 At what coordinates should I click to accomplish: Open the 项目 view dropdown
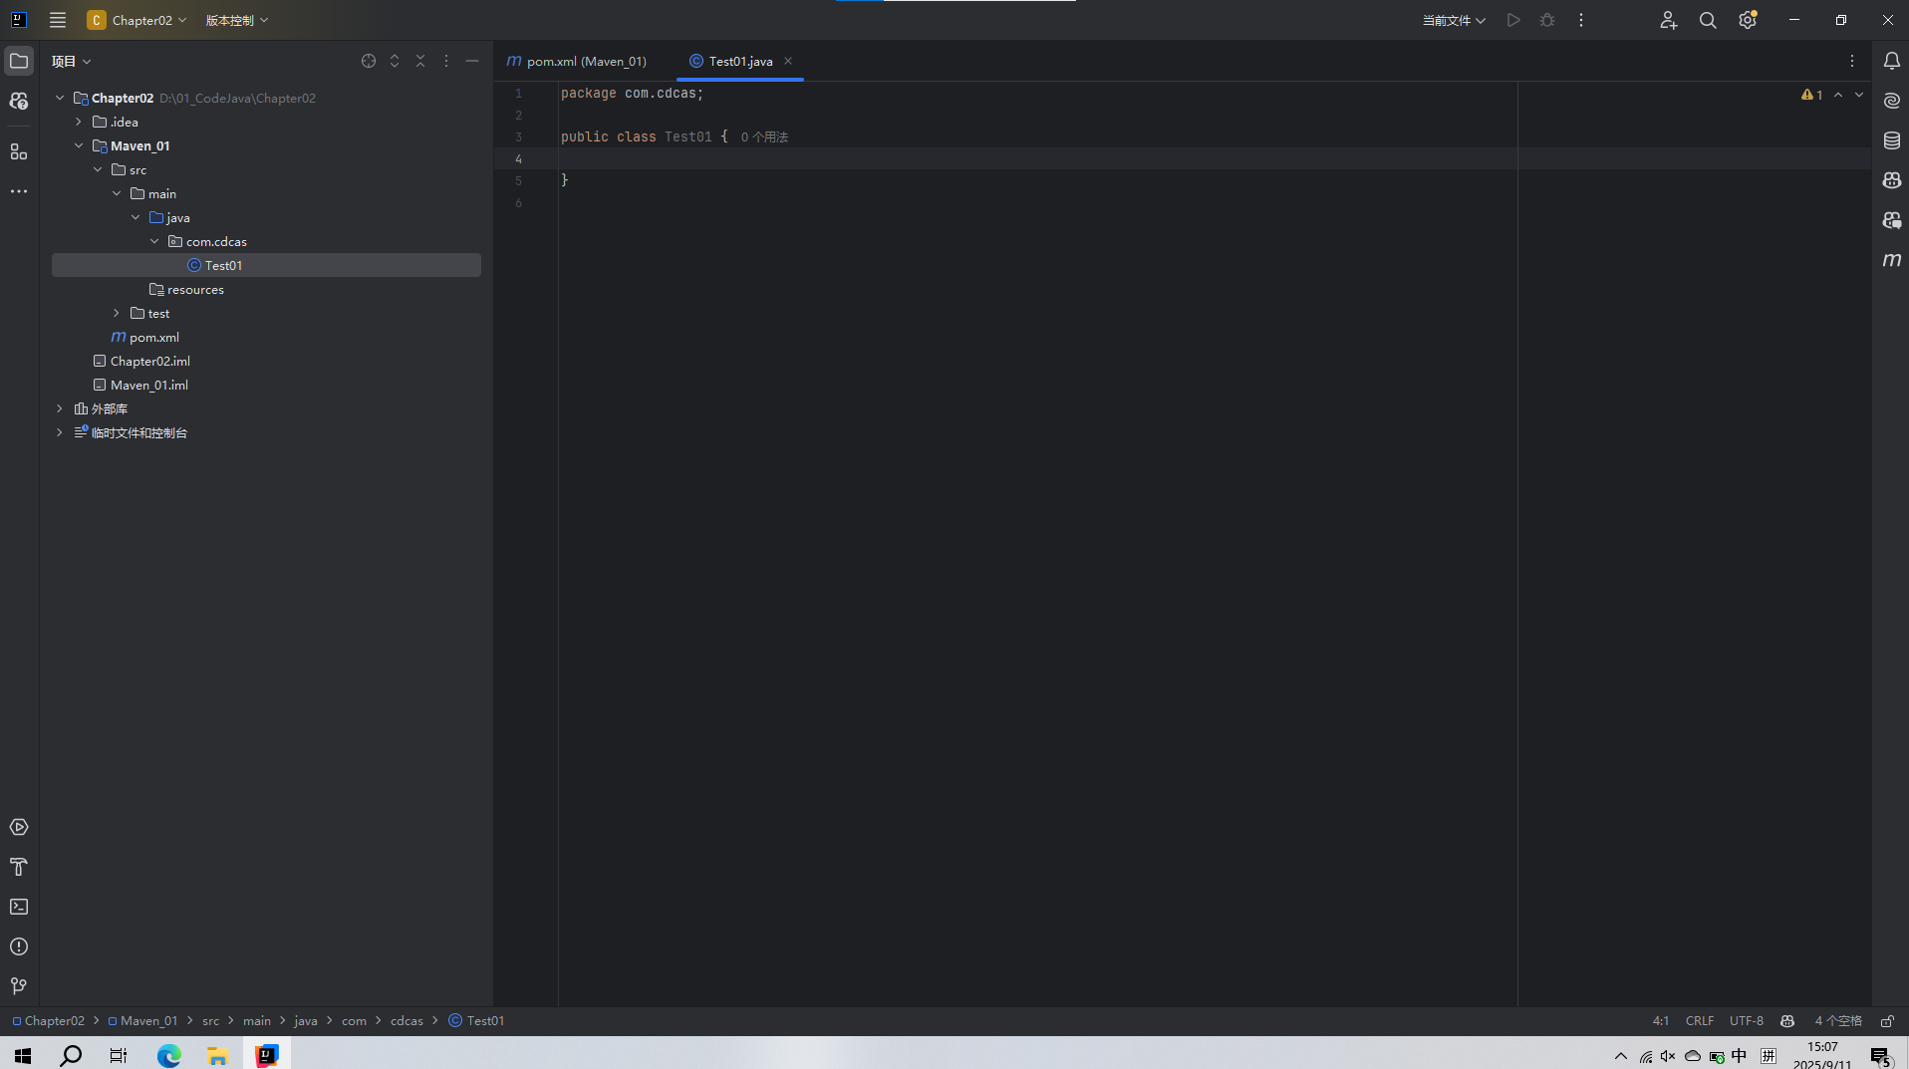tap(72, 61)
